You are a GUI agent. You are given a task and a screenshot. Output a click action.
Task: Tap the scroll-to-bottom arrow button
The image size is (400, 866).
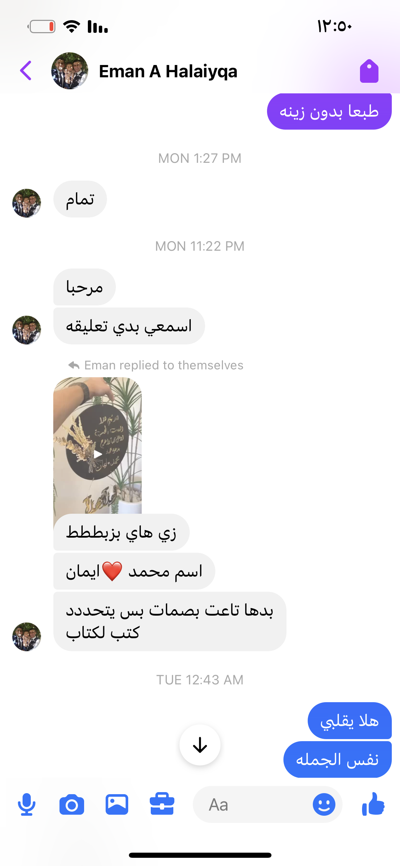[x=200, y=745]
